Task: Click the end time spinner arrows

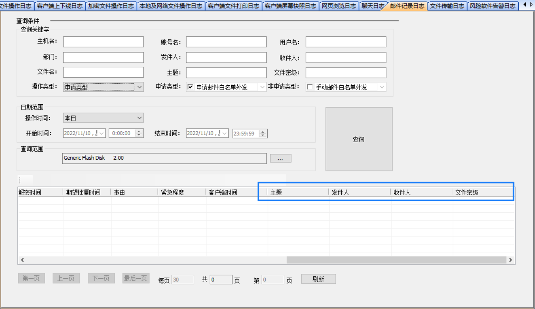Action: [263, 133]
